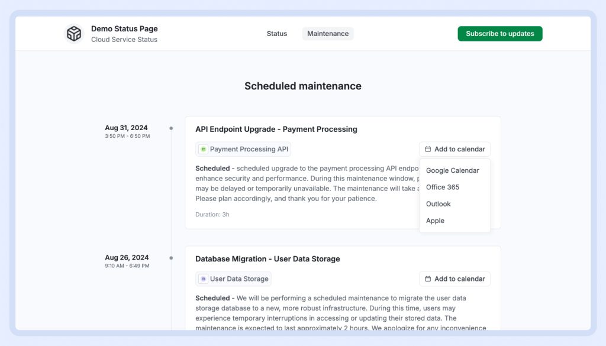Choose Google Calendar from the dropdown
Image resolution: width=606 pixels, height=346 pixels.
point(452,170)
